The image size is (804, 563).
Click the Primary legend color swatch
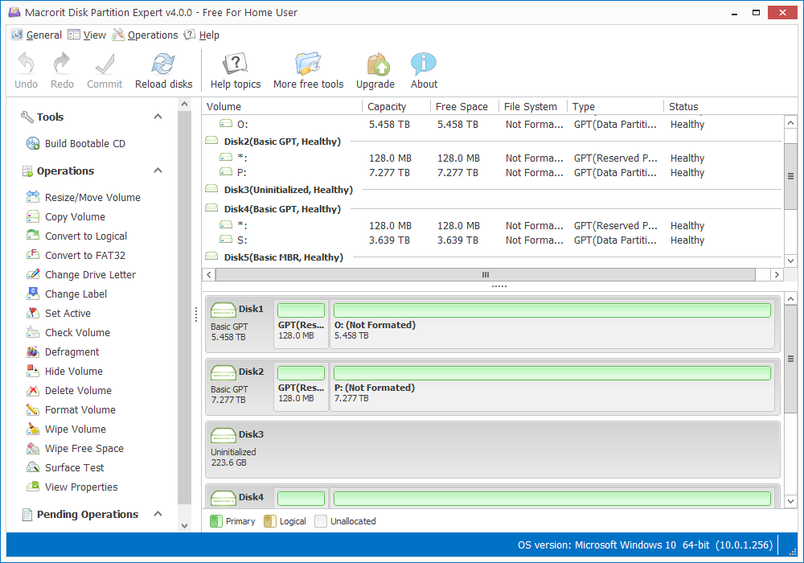pyautogui.click(x=215, y=521)
